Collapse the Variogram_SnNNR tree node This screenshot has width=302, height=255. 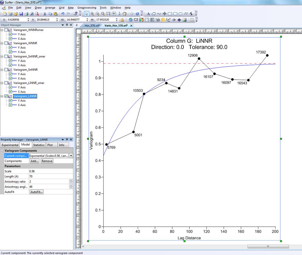[2, 70]
